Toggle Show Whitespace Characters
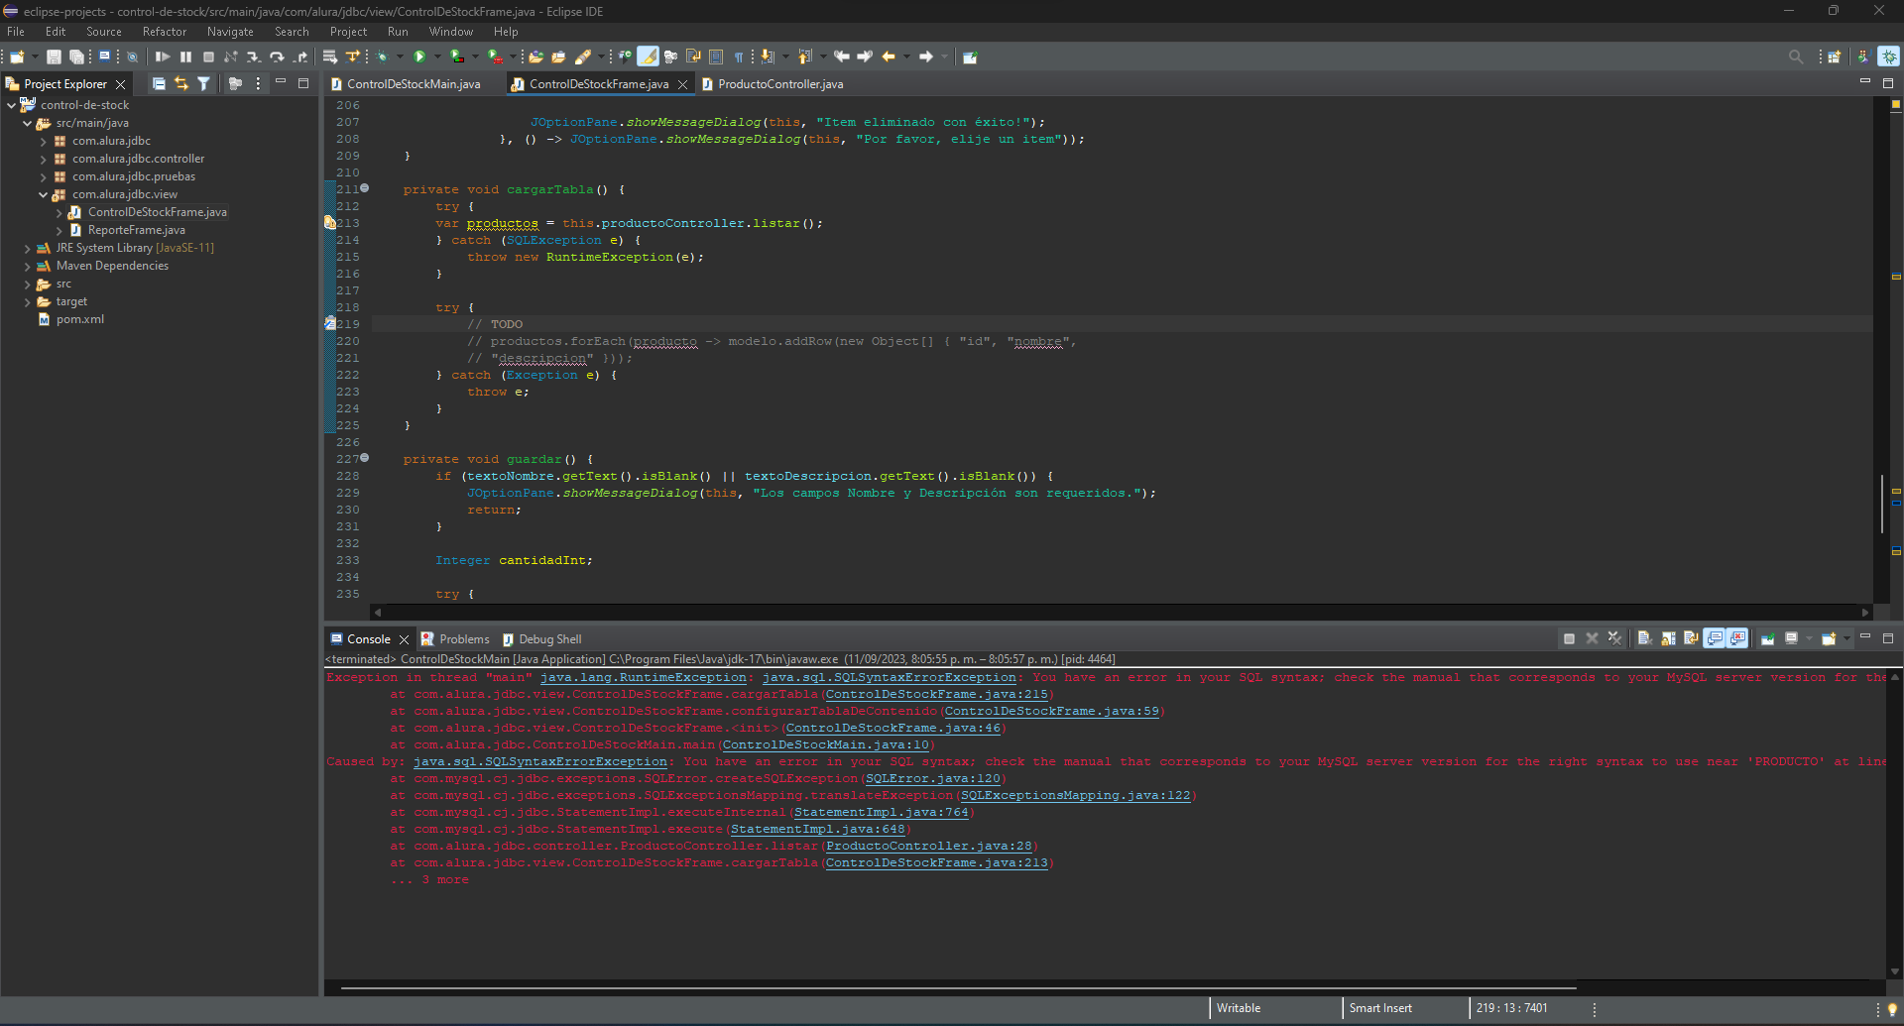This screenshot has height=1026, width=1904. click(x=739, y=57)
